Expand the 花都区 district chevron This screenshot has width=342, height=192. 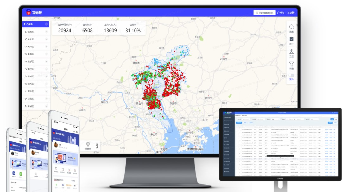(47, 61)
